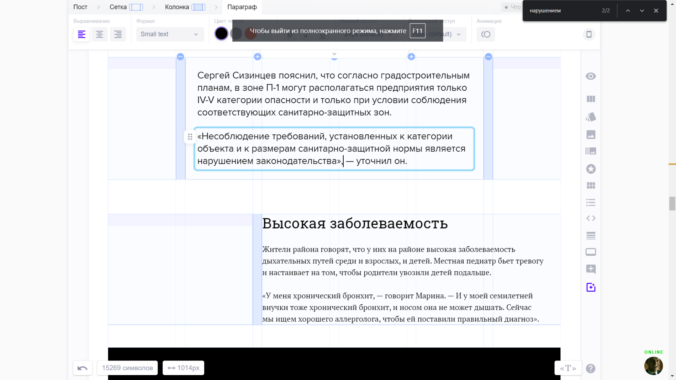Open the Small text format dropdown

click(x=170, y=34)
